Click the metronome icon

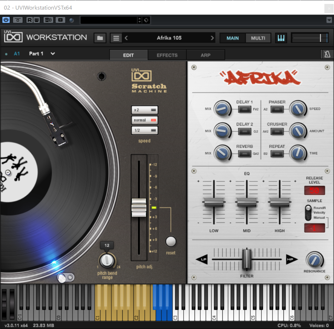[x=327, y=54]
